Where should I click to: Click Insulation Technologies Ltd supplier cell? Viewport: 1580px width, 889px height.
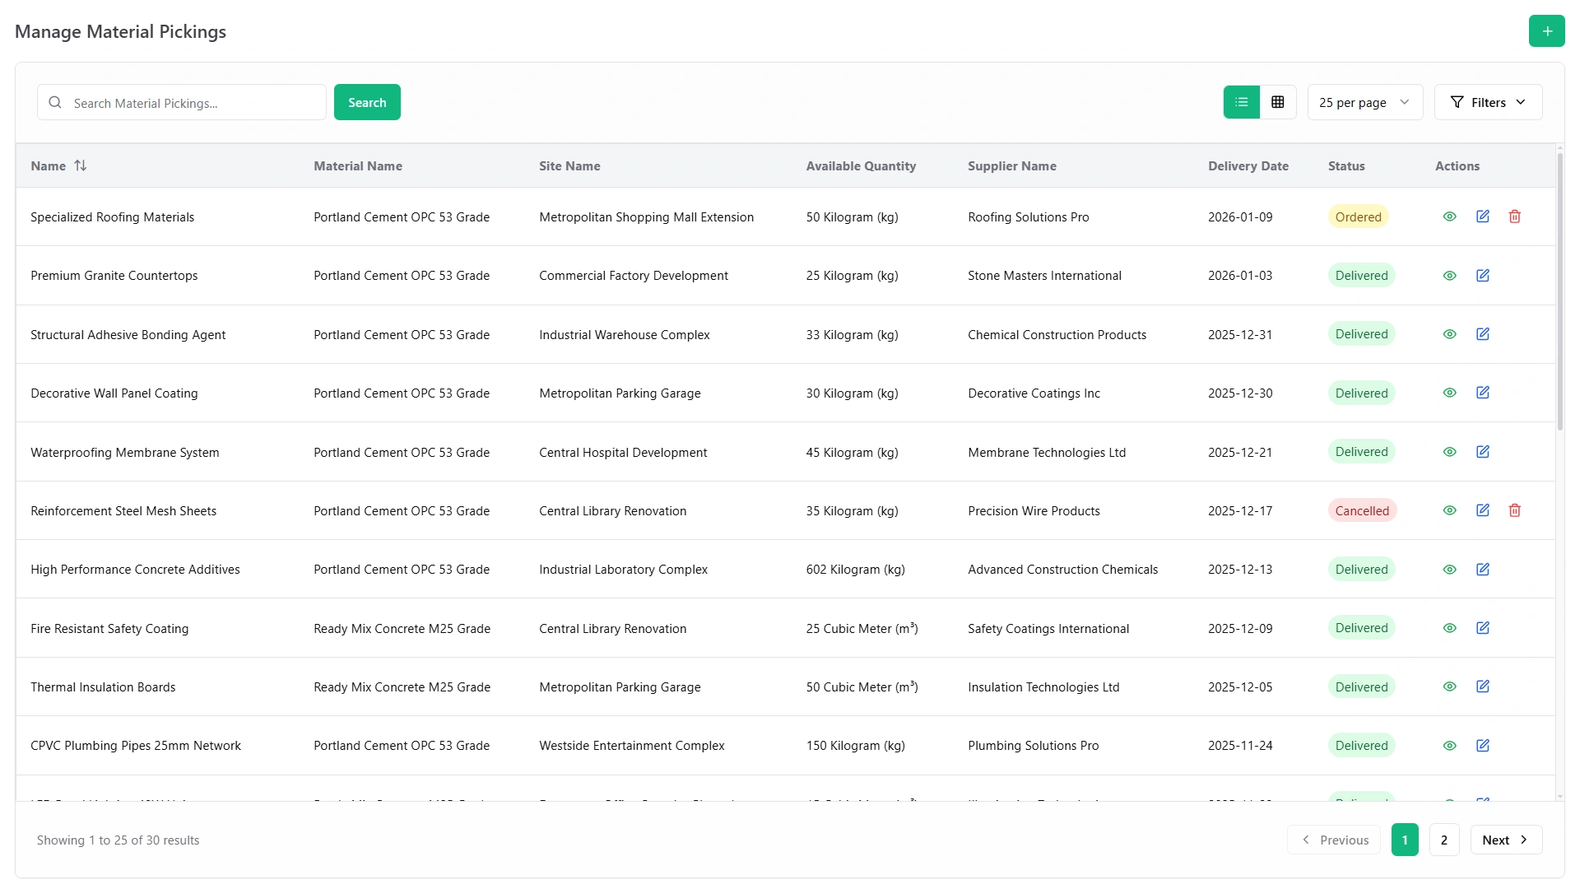1043,687
